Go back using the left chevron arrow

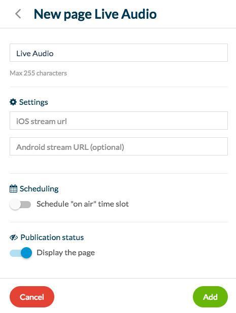[18, 14]
